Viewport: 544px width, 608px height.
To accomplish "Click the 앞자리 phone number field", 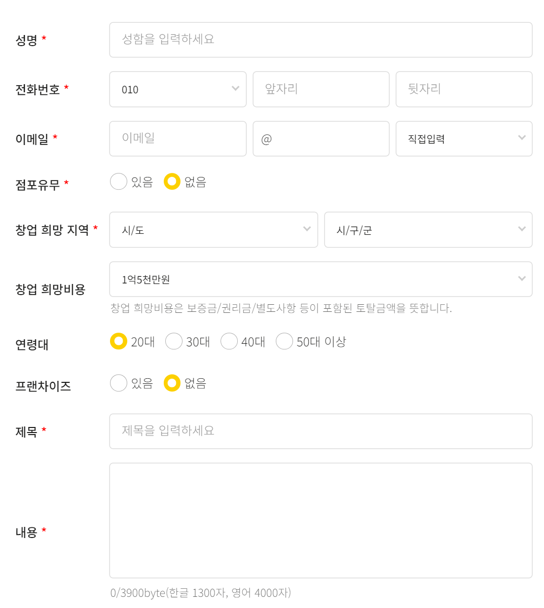I will tap(321, 89).
